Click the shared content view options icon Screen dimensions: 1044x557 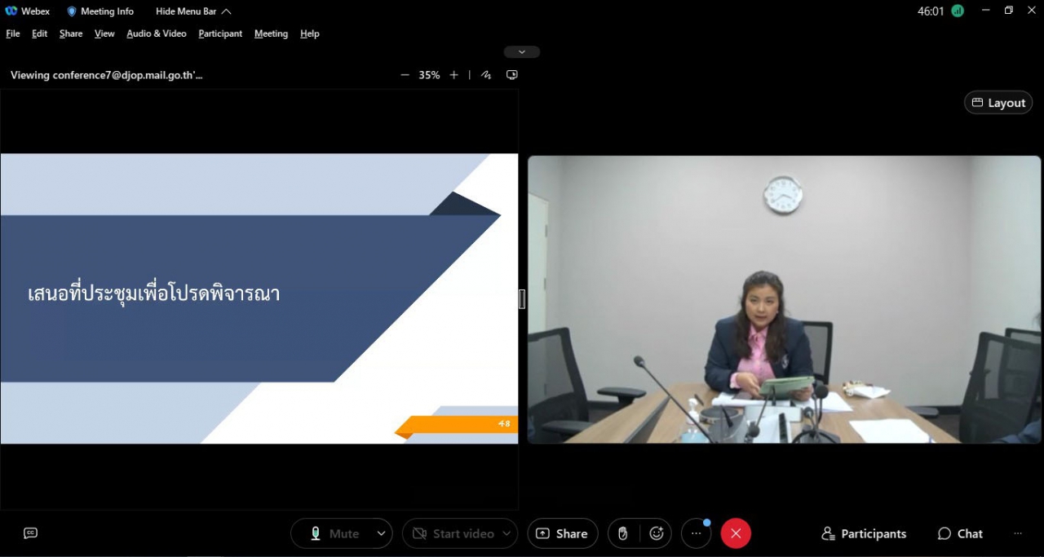pyautogui.click(x=512, y=75)
